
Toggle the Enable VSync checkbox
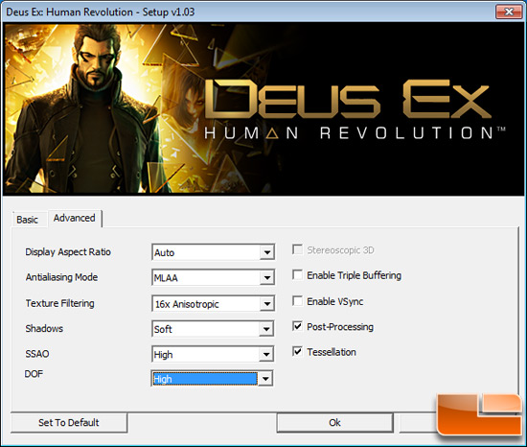(297, 300)
